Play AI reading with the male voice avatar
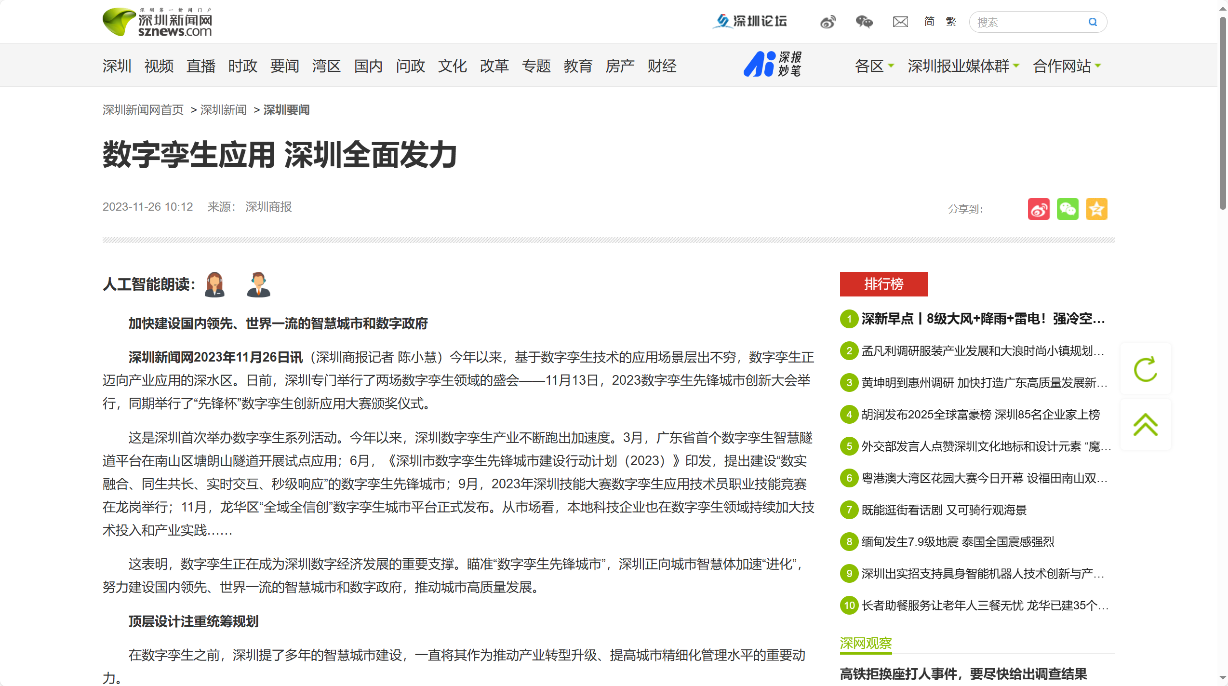Screen dimensions: 1228x686 point(259,284)
